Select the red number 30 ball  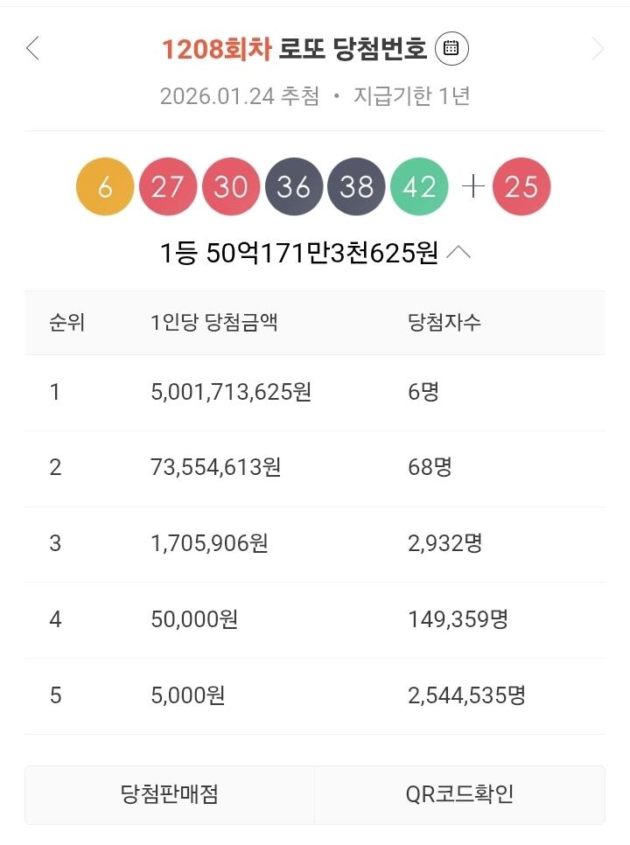tap(231, 187)
